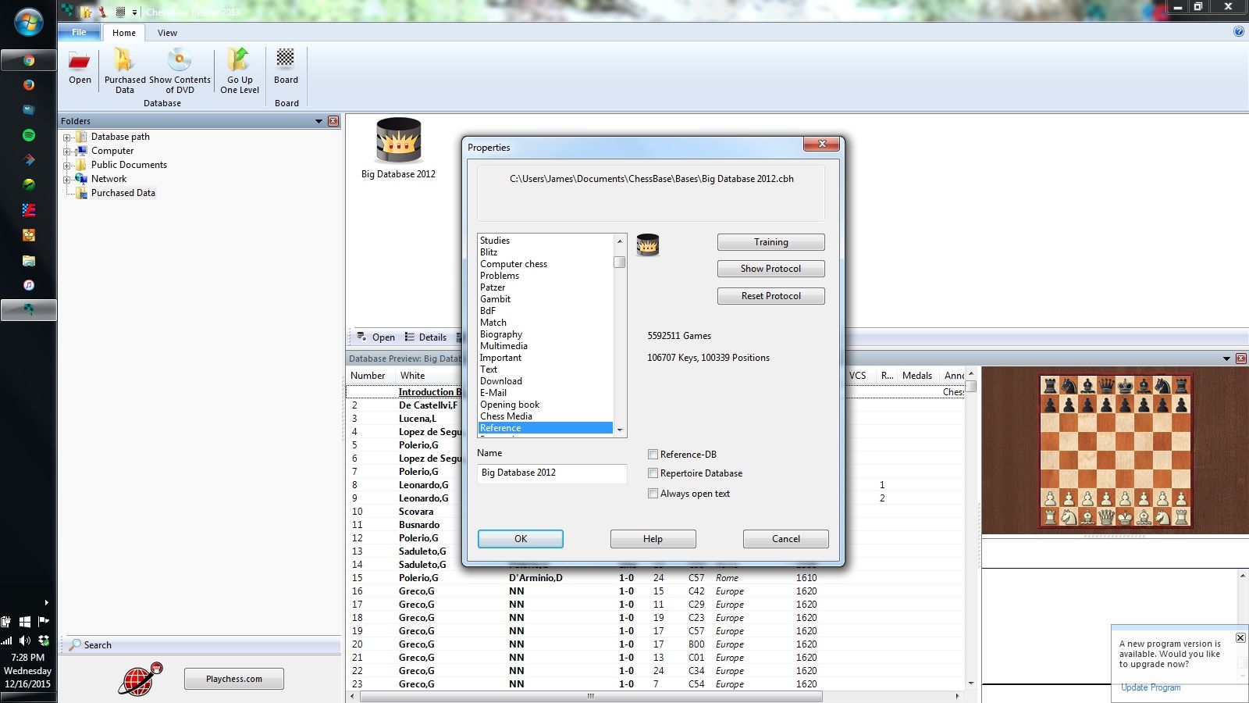The width and height of the screenshot is (1249, 703).
Task: Launch Google Chrome from the taskbar
Action: 29,60
